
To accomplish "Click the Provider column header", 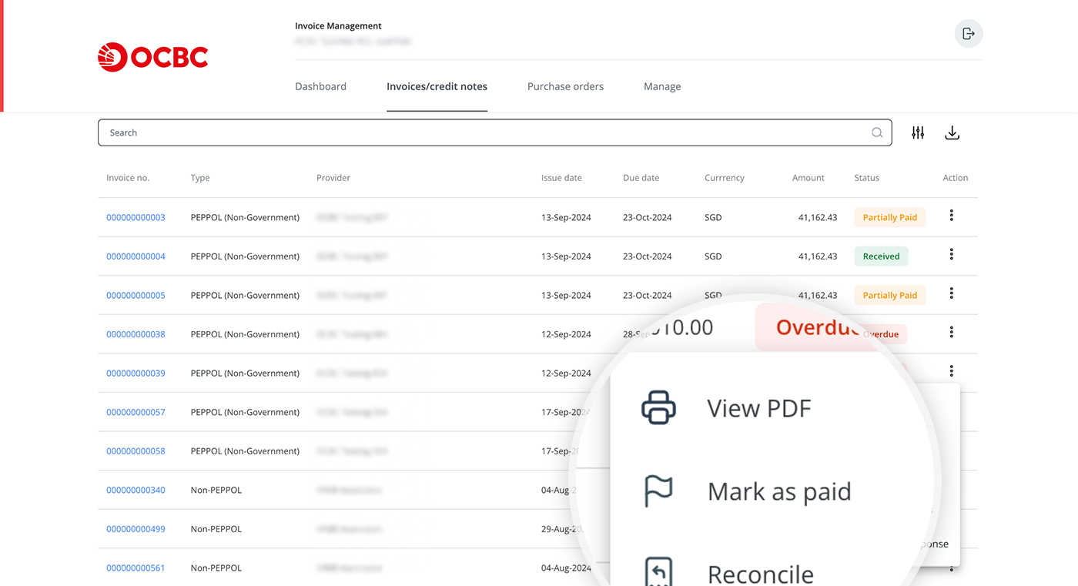I will [333, 178].
